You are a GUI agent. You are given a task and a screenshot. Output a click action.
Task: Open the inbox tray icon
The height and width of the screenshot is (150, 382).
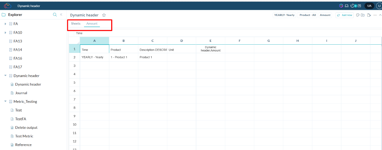[347, 6]
